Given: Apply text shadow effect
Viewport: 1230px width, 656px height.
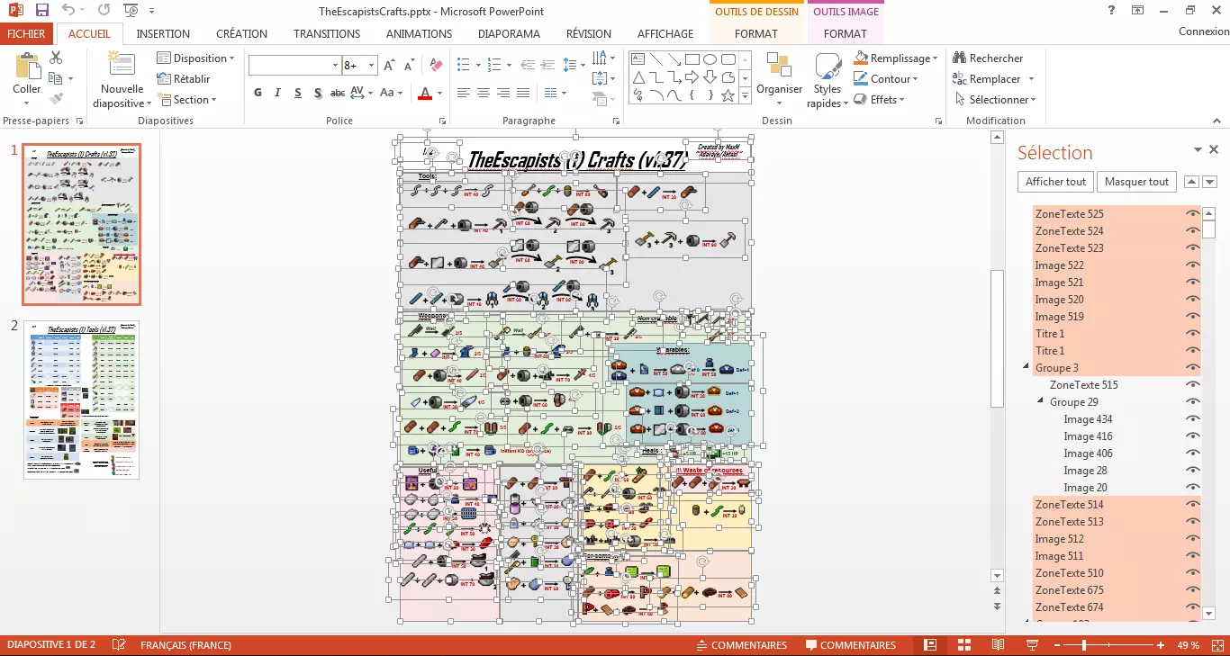Looking at the screenshot, I should (x=318, y=93).
